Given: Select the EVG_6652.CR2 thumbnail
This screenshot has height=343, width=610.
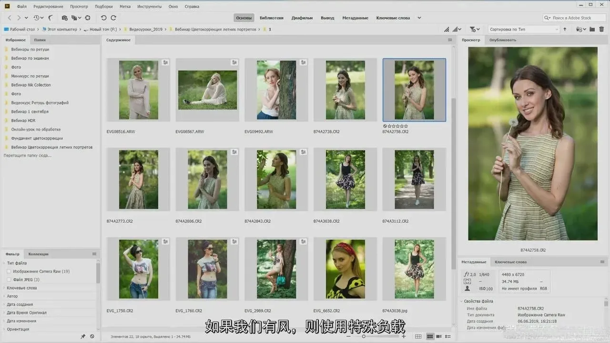Looking at the screenshot, I should (345, 269).
